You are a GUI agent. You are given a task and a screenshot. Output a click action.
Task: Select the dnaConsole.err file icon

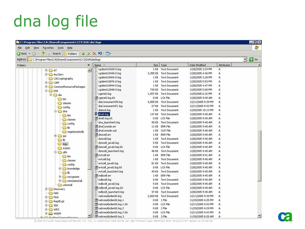click(96, 126)
